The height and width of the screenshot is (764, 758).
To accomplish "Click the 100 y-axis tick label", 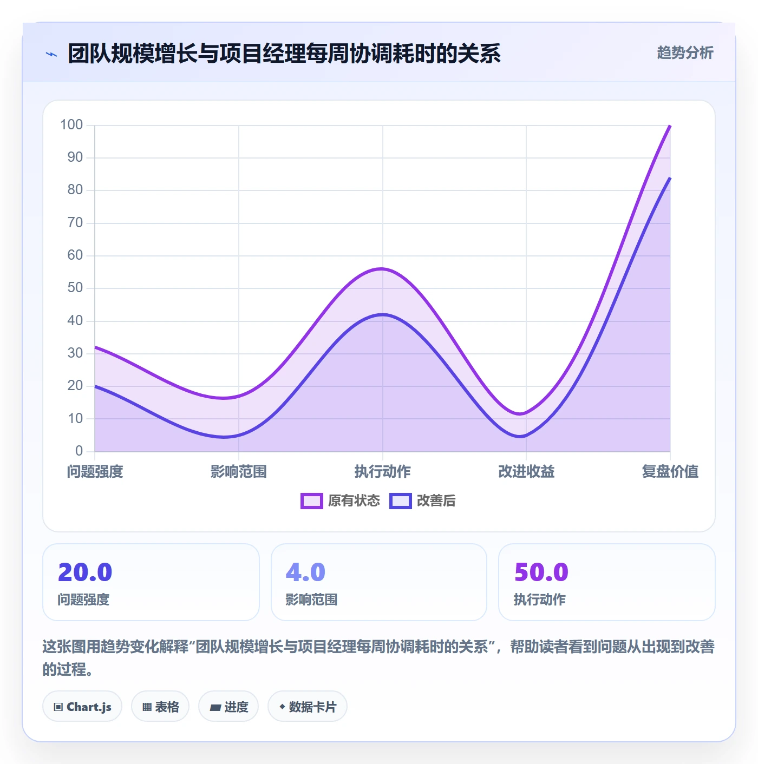I will pyautogui.click(x=71, y=125).
